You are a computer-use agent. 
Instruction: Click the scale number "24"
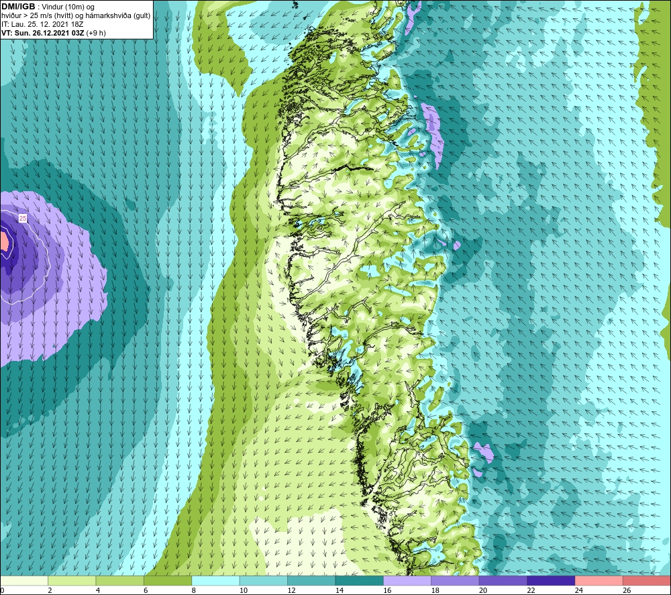pos(579,590)
